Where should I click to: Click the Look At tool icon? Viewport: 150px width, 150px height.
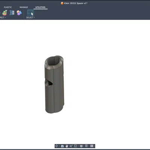click(62, 146)
